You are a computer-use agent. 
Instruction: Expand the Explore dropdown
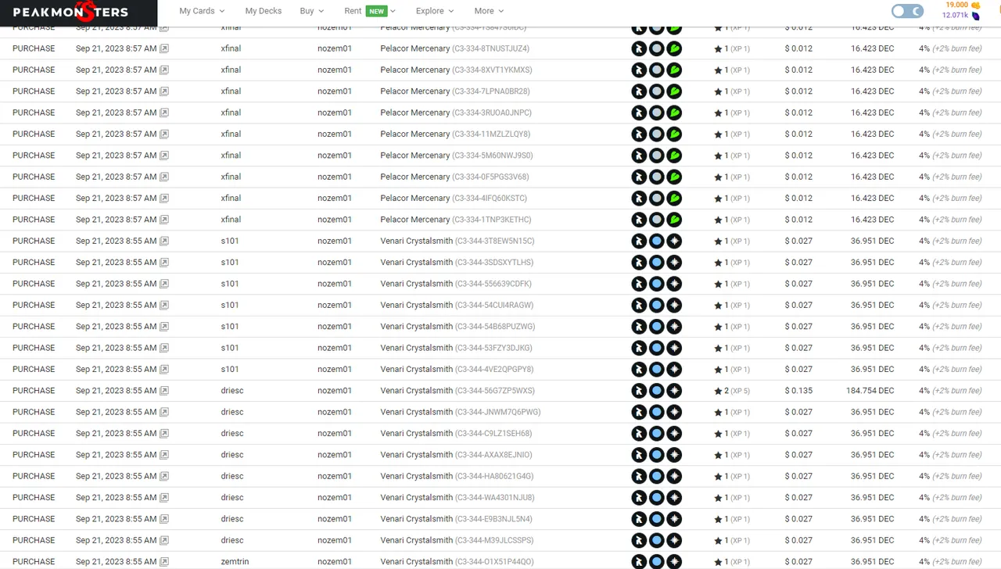pos(434,11)
